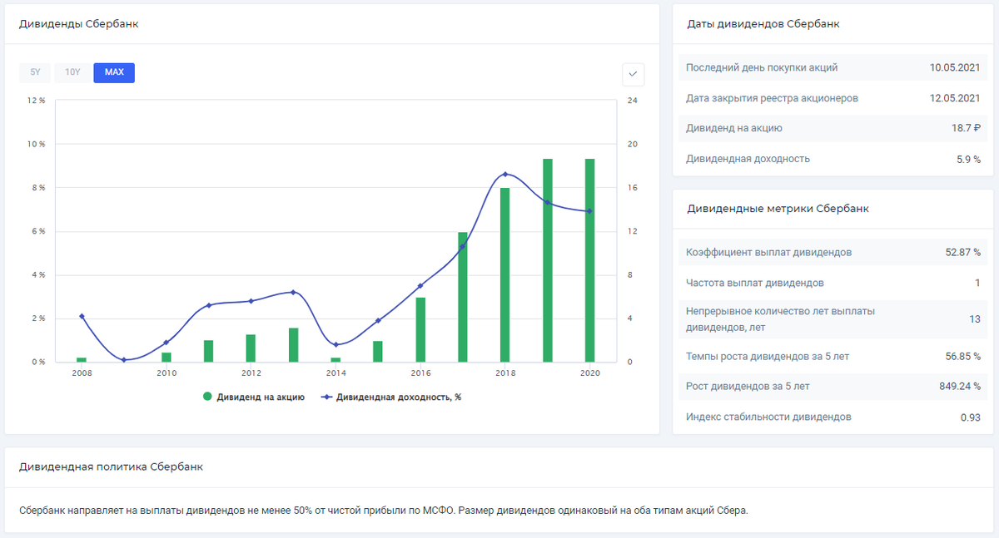This screenshot has height=538, width=999.
Task: Click the 'Дивидендная доходность' row label
Action: click(748, 159)
